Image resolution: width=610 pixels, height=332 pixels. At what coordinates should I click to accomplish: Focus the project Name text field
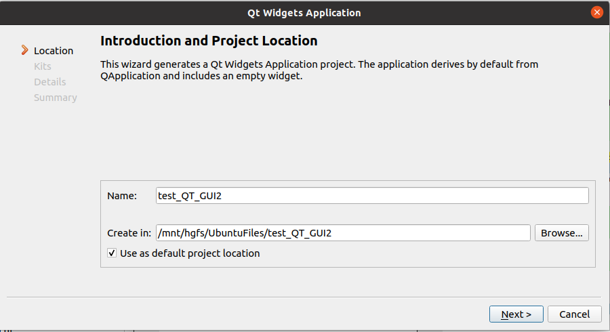[372, 196]
